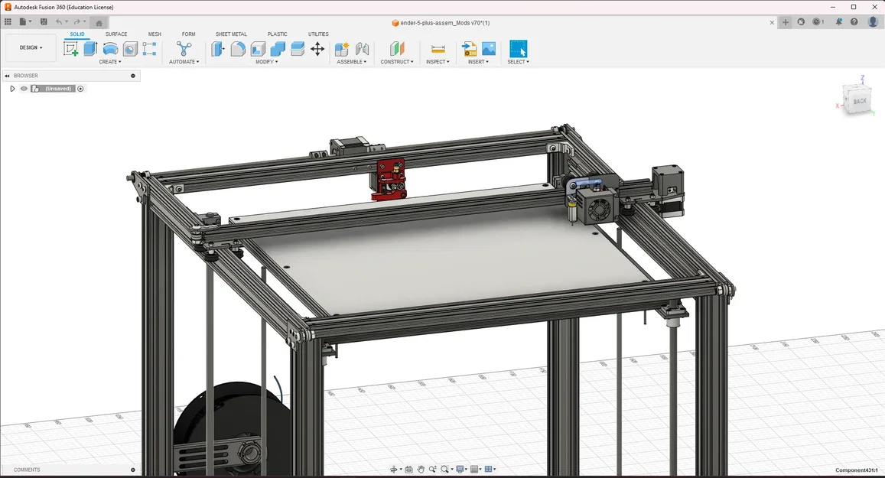
Task: Select the Extrude tool
Action: coord(90,49)
